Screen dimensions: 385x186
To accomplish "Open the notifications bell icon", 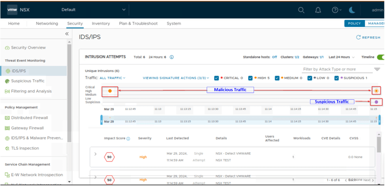I will click(318, 10).
